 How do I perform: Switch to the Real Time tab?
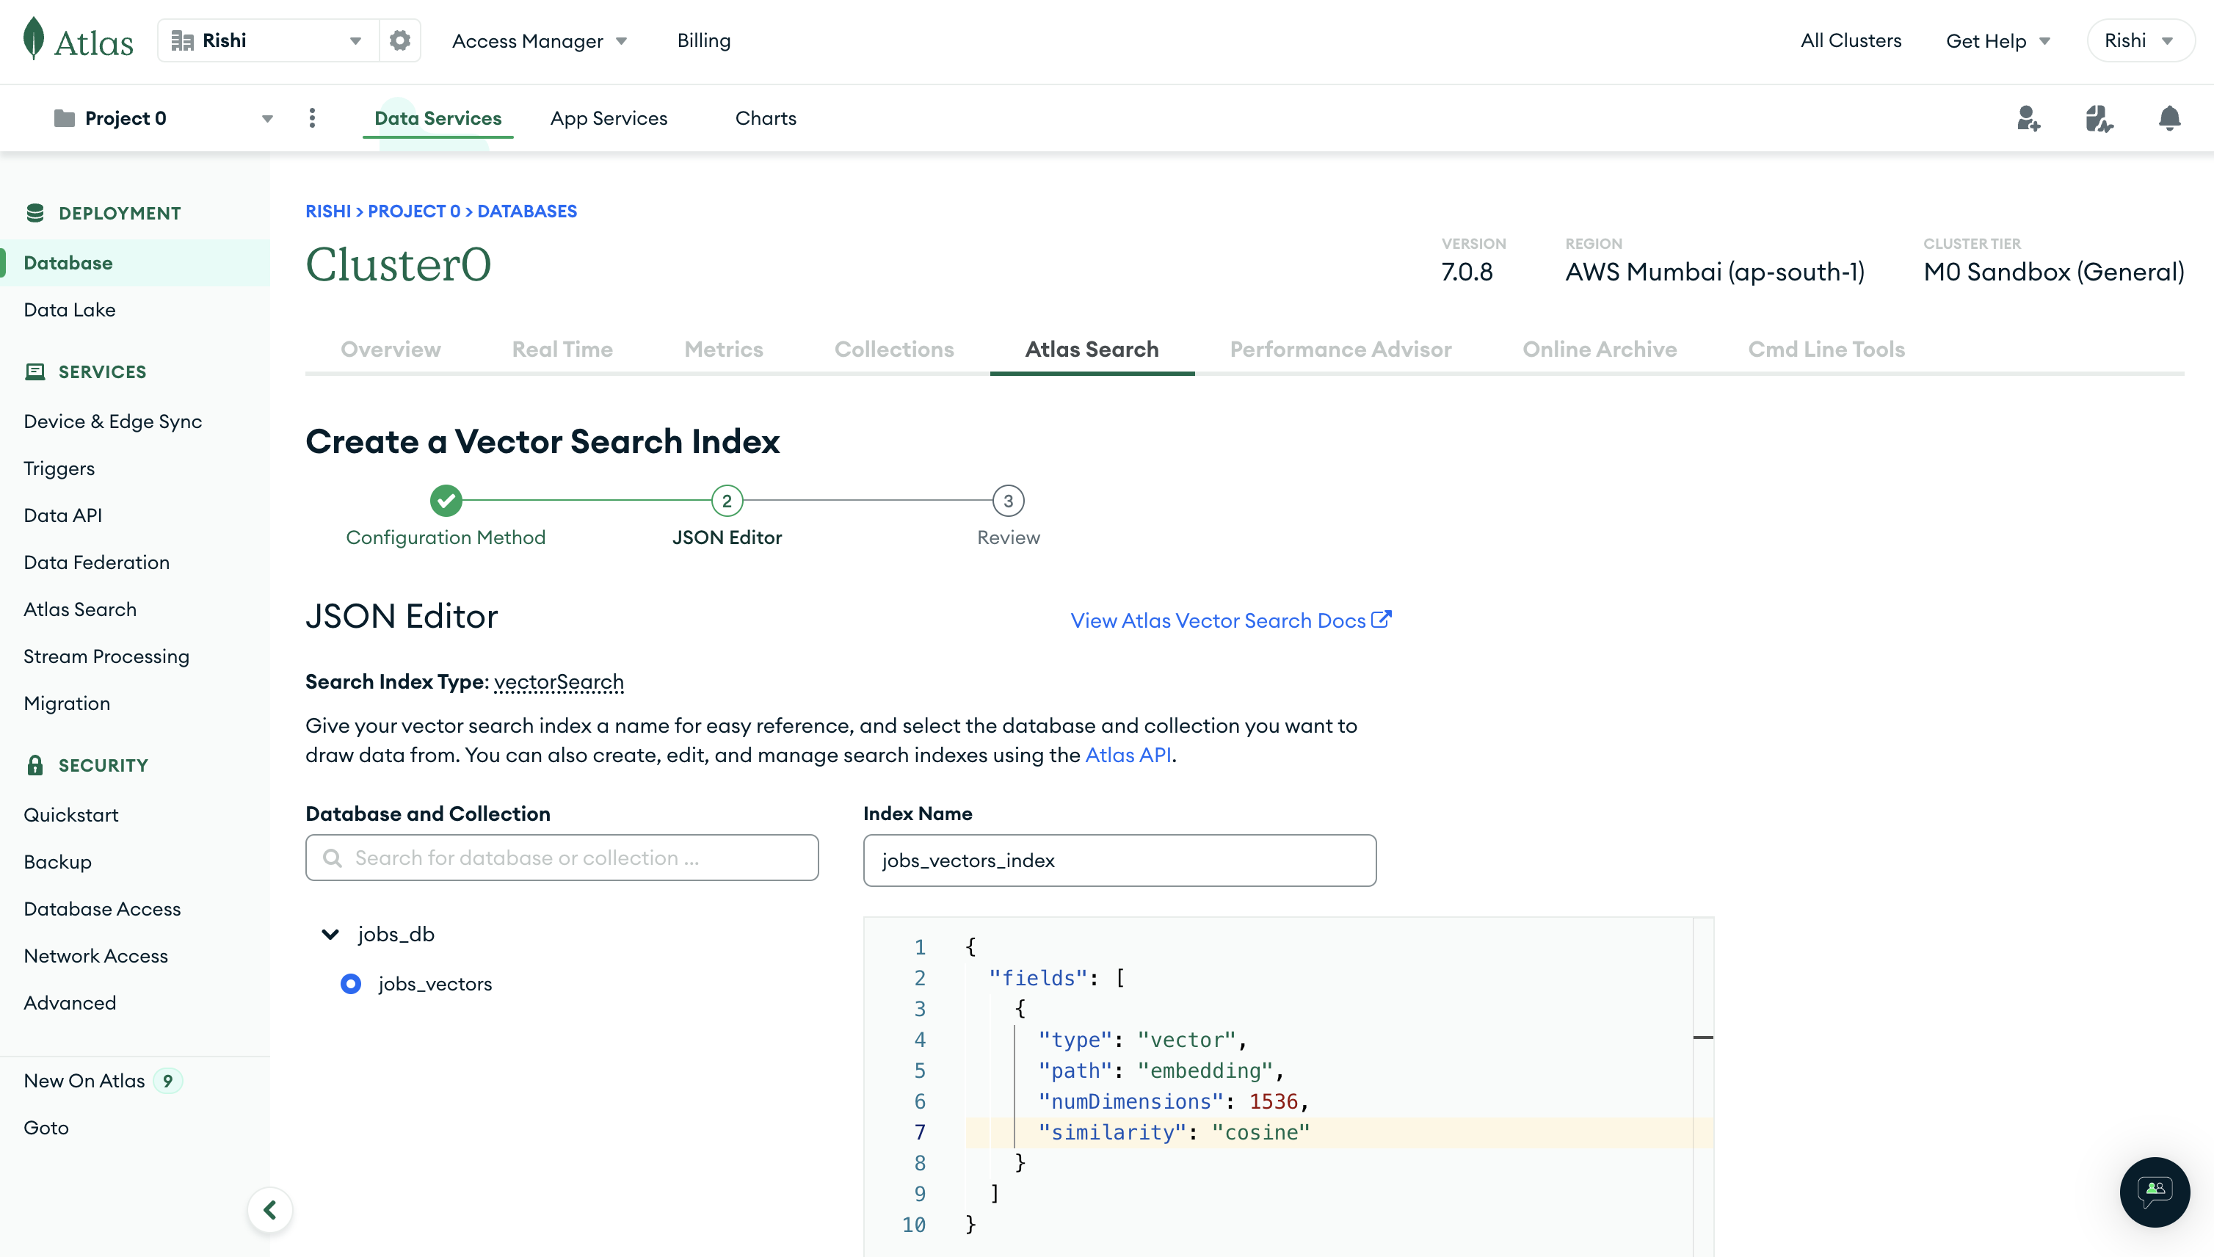[x=562, y=349]
